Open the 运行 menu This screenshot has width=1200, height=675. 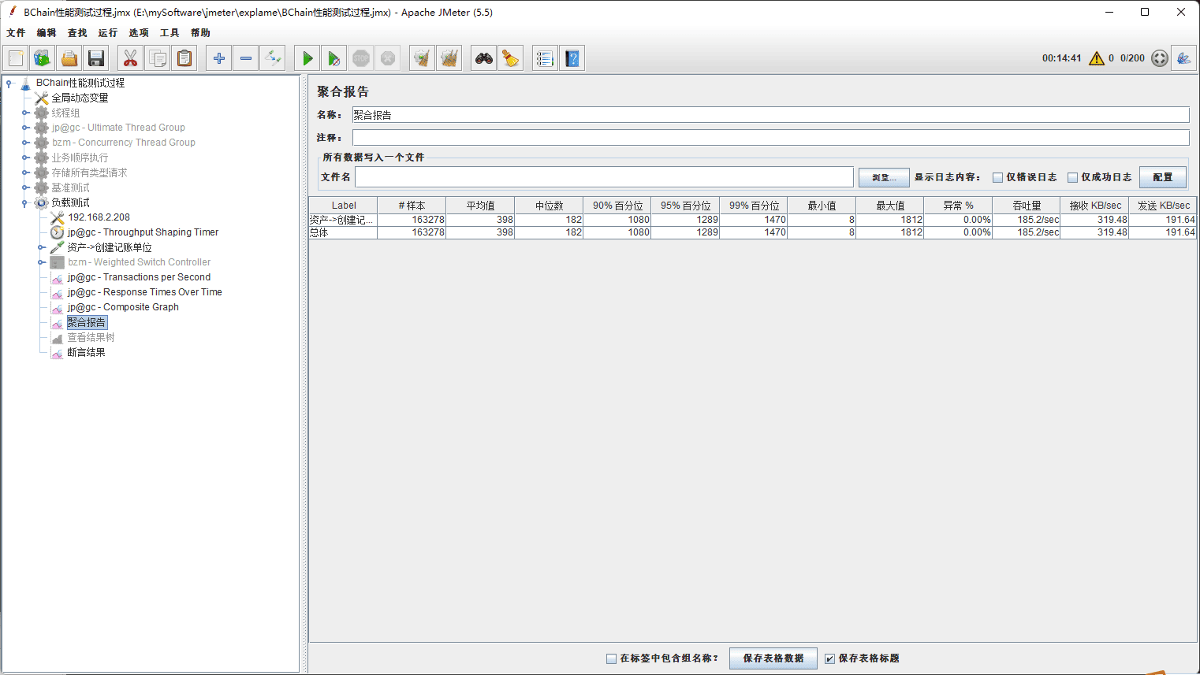coord(107,33)
